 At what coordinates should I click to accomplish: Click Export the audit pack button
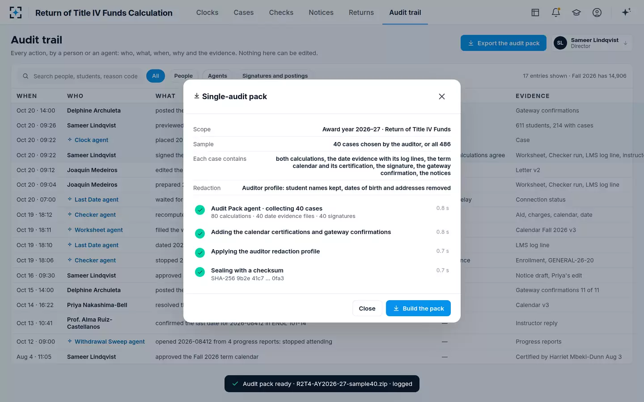coord(504,43)
